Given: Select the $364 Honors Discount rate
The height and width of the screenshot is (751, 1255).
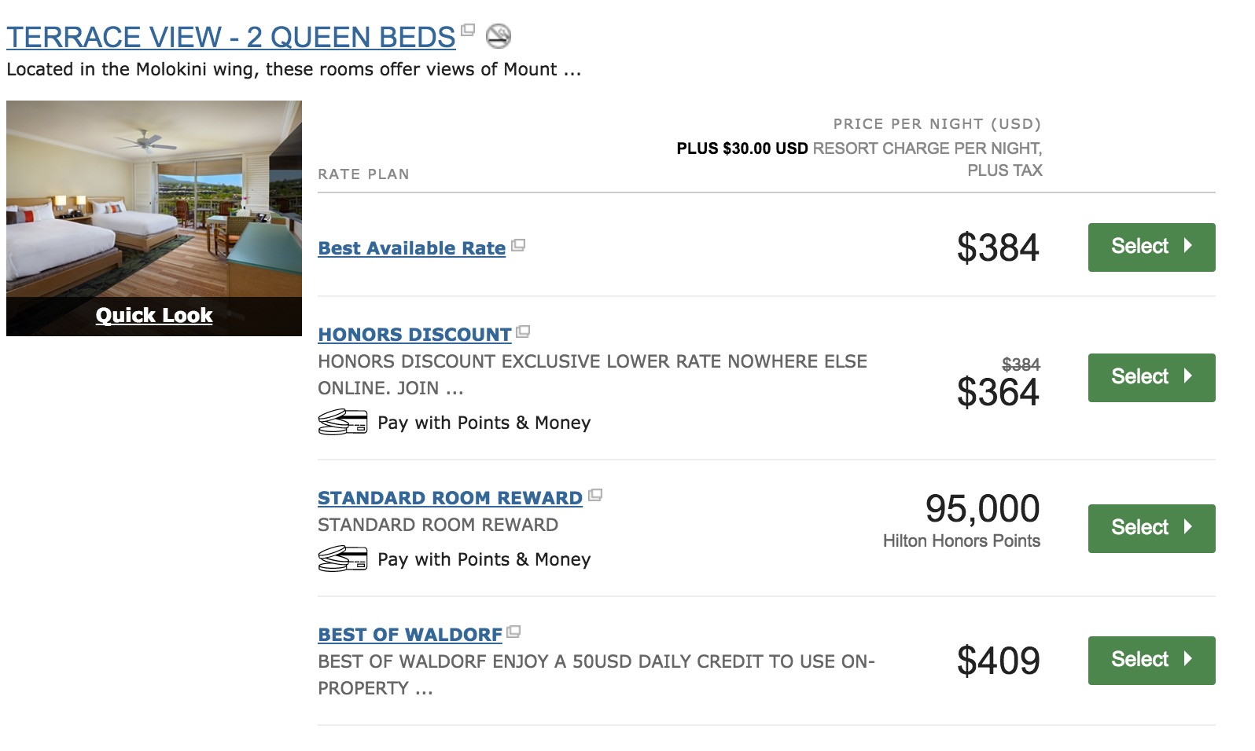Looking at the screenshot, I should 1151,378.
